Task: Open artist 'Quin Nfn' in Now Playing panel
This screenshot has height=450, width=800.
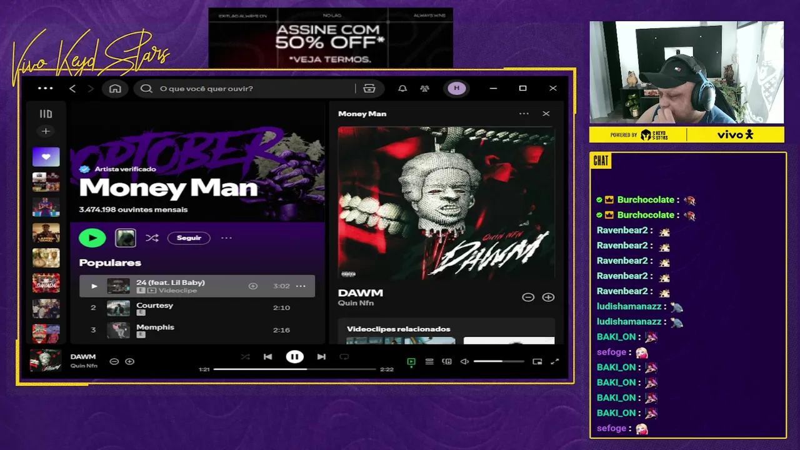Action: click(x=356, y=303)
